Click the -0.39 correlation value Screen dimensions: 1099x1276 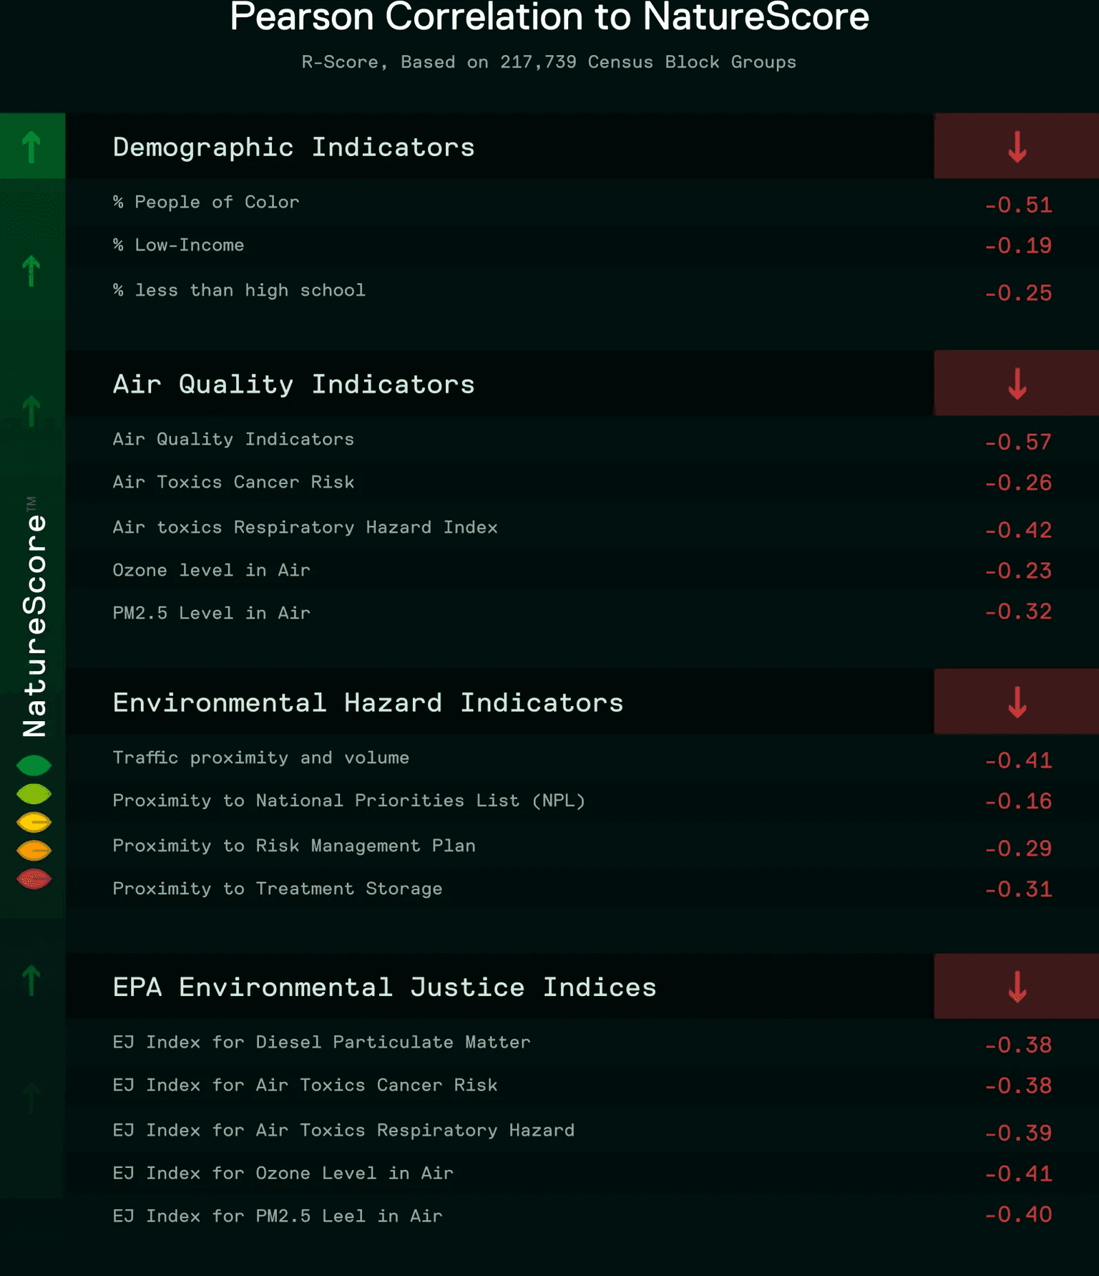tap(1018, 1134)
